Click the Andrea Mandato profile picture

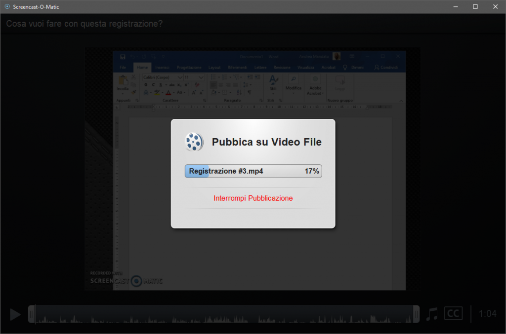(337, 56)
